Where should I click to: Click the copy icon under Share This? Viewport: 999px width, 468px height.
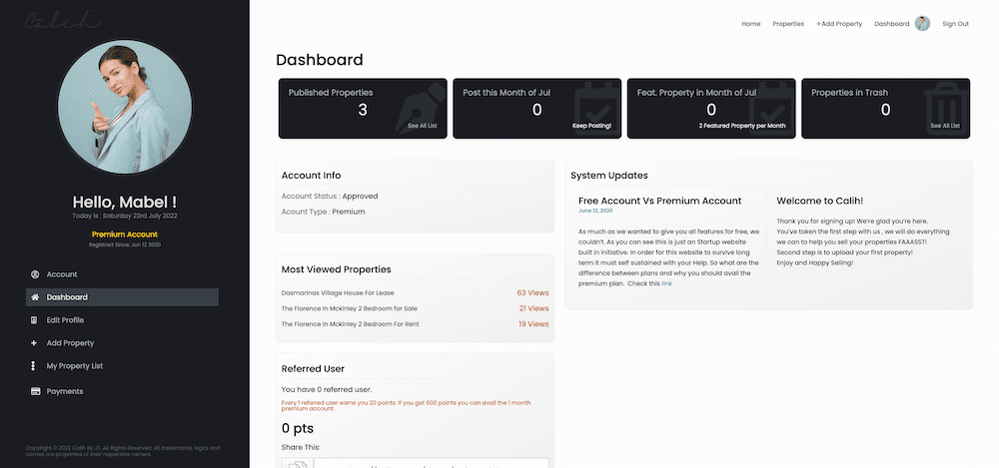[x=297, y=464]
